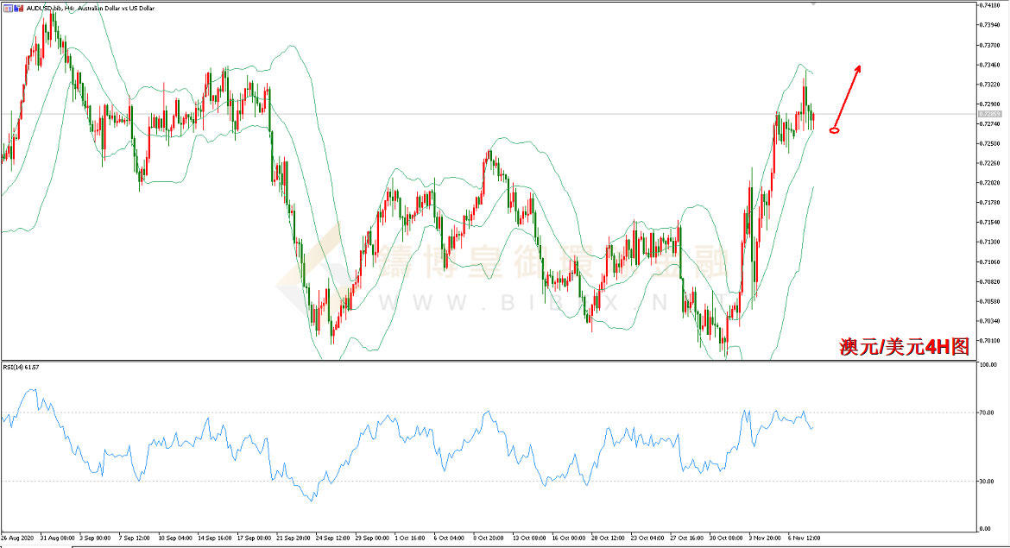Click the highlighted current price tag on scale

[x=989, y=114]
